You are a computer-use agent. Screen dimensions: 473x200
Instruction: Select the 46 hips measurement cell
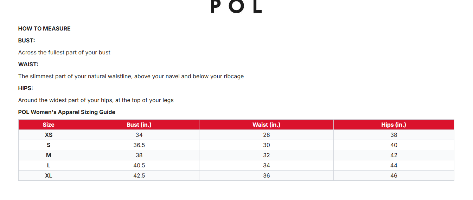click(x=394, y=176)
